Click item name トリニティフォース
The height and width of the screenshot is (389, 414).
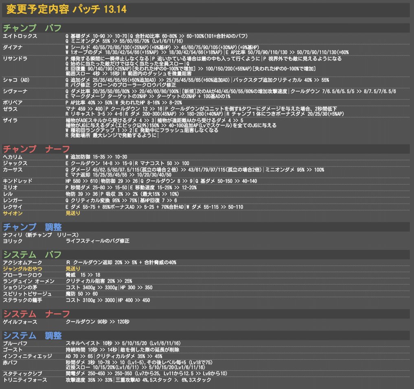[x=25, y=380]
